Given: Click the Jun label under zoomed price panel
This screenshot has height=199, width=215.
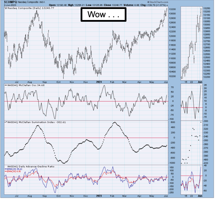Looking at the screenshot, I should point(200,82).
